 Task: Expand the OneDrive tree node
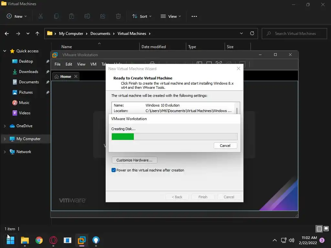click(5, 126)
